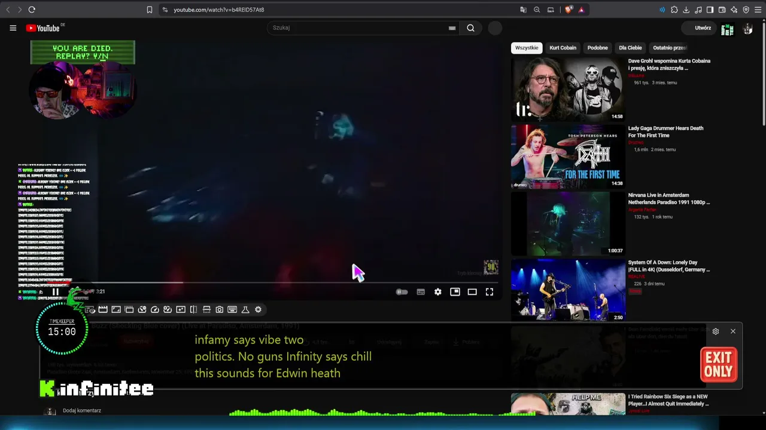This screenshot has width=766, height=430.
Task: Open the Rainbow Six Siege video thumbnail
Action: 568,404
